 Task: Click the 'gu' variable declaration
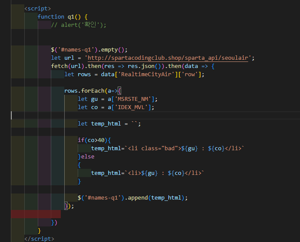pos(94,99)
